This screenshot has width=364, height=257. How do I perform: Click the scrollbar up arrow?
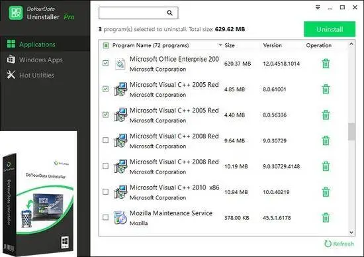(x=351, y=44)
